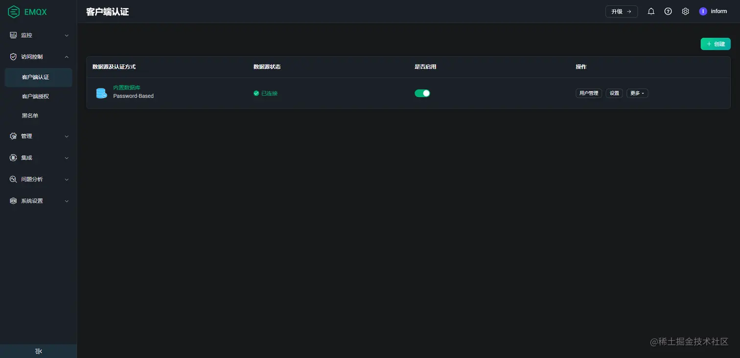Expand the 集成 menu chevron
Screen dimensions: 740x358
coord(67,157)
